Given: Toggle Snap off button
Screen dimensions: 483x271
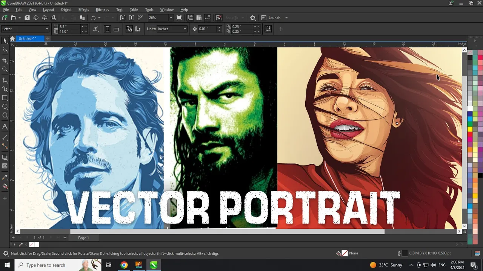Looking at the screenshot, I should coord(219,18).
